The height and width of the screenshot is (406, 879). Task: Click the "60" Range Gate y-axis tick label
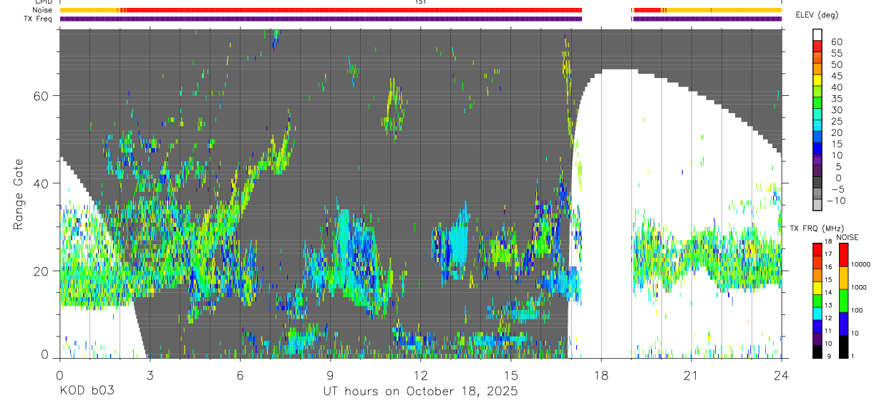[x=42, y=96]
